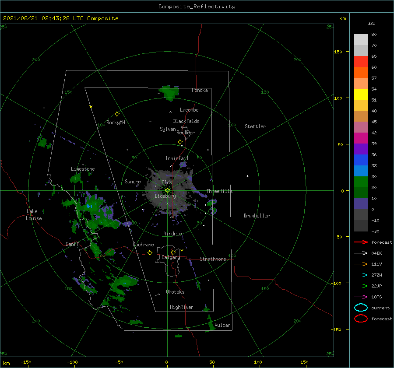Click the Stettler label
394x368 pixels.
pyautogui.click(x=255, y=126)
